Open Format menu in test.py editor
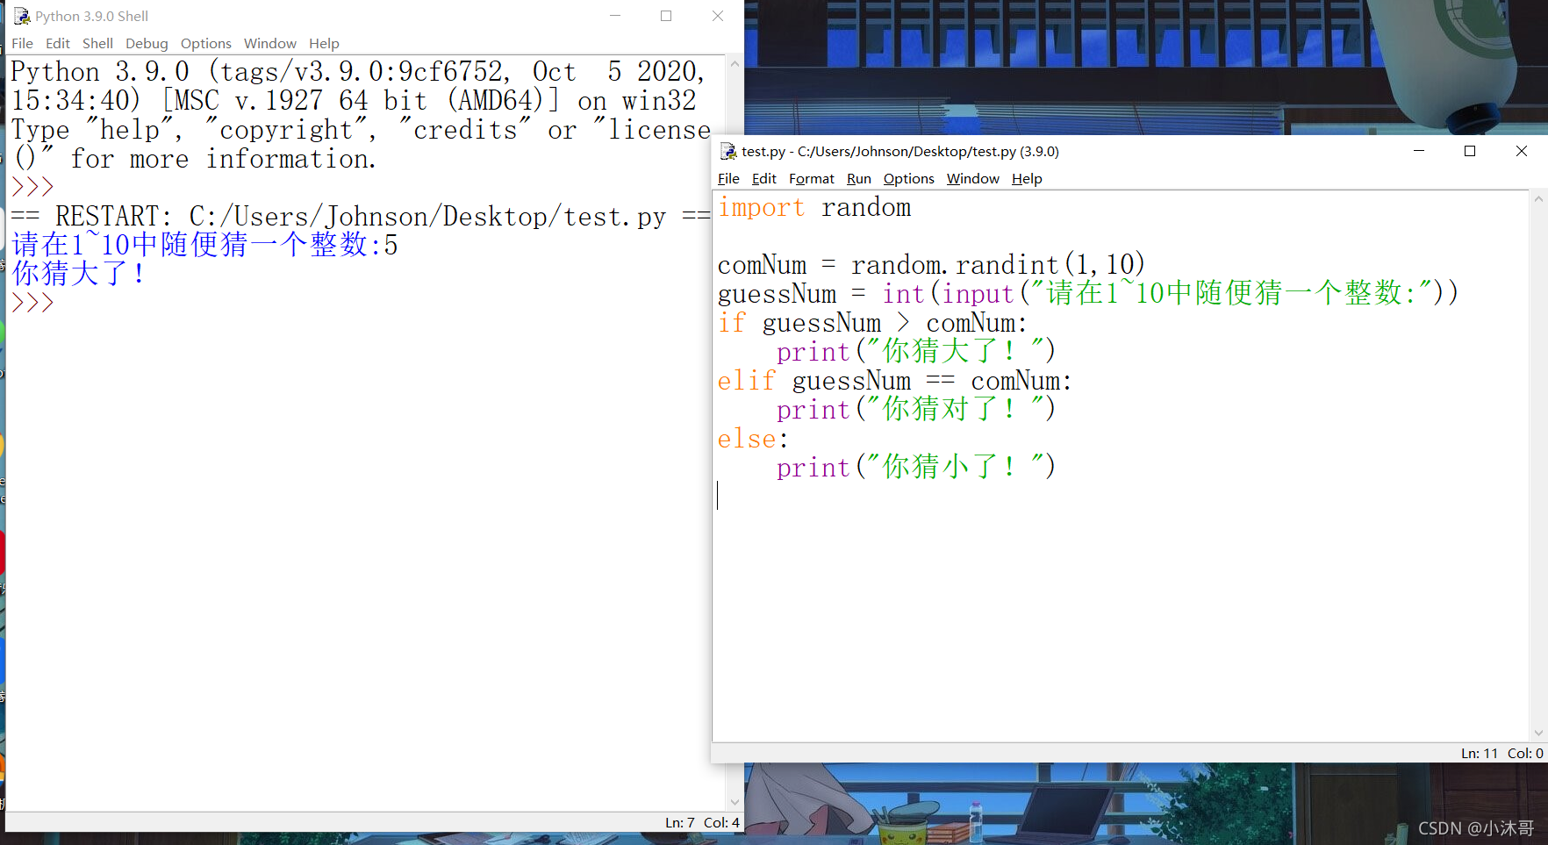Screen dimensions: 1548x845 pos(812,178)
